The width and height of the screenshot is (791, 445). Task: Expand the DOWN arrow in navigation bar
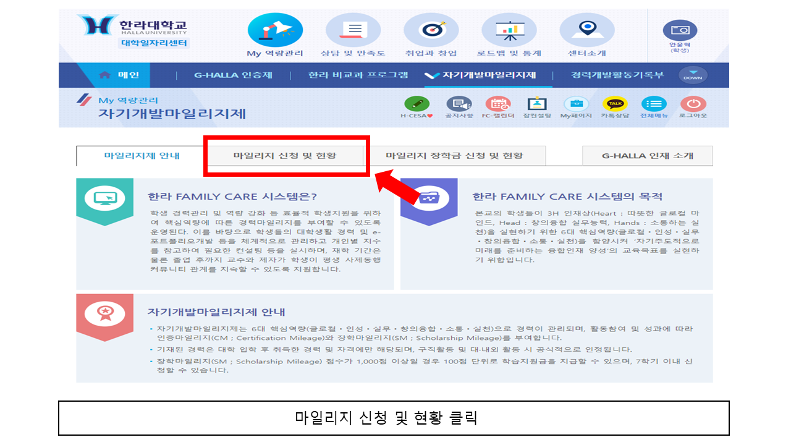(693, 75)
